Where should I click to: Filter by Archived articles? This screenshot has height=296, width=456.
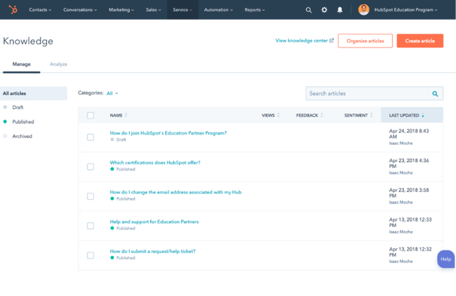(x=22, y=136)
